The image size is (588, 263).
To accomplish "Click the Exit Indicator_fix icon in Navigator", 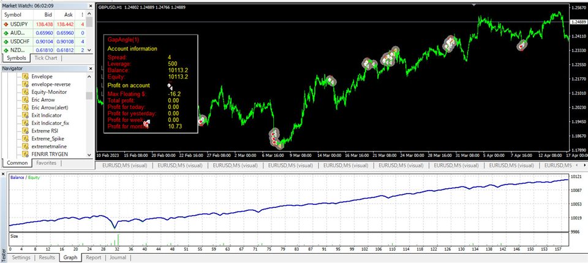I will click(x=26, y=123).
